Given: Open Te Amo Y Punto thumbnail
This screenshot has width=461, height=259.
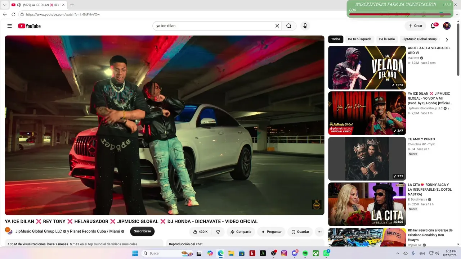Looking at the screenshot, I should coord(367,159).
